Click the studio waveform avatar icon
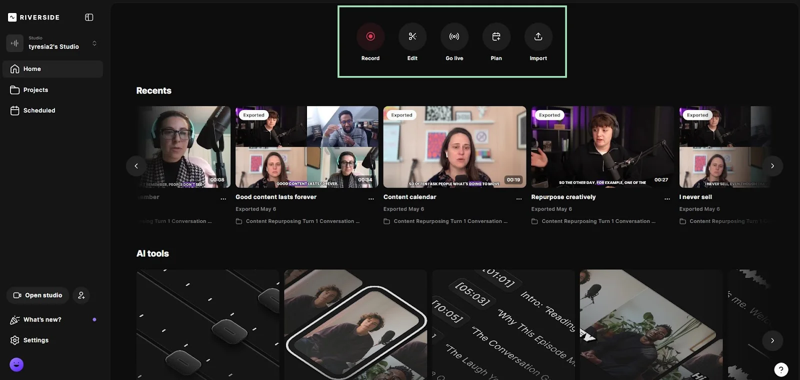 tap(15, 43)
